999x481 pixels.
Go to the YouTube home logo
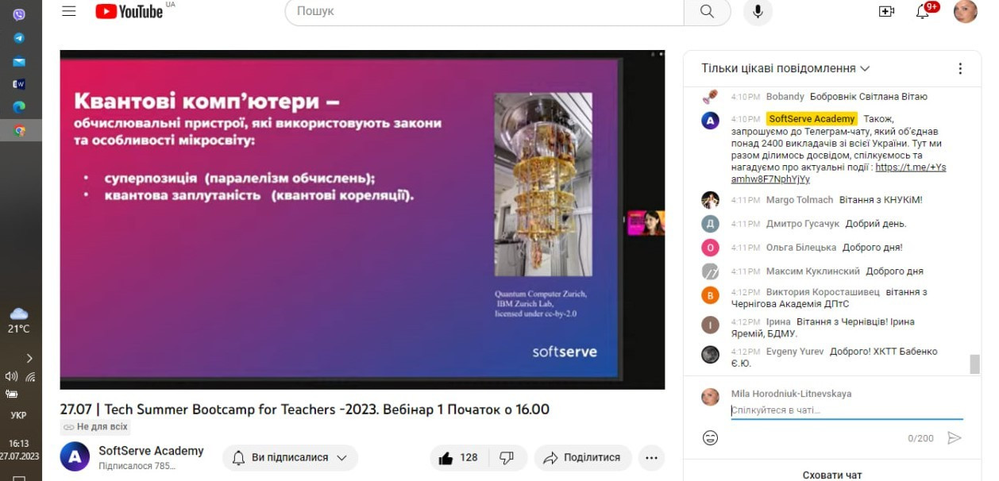129,11
